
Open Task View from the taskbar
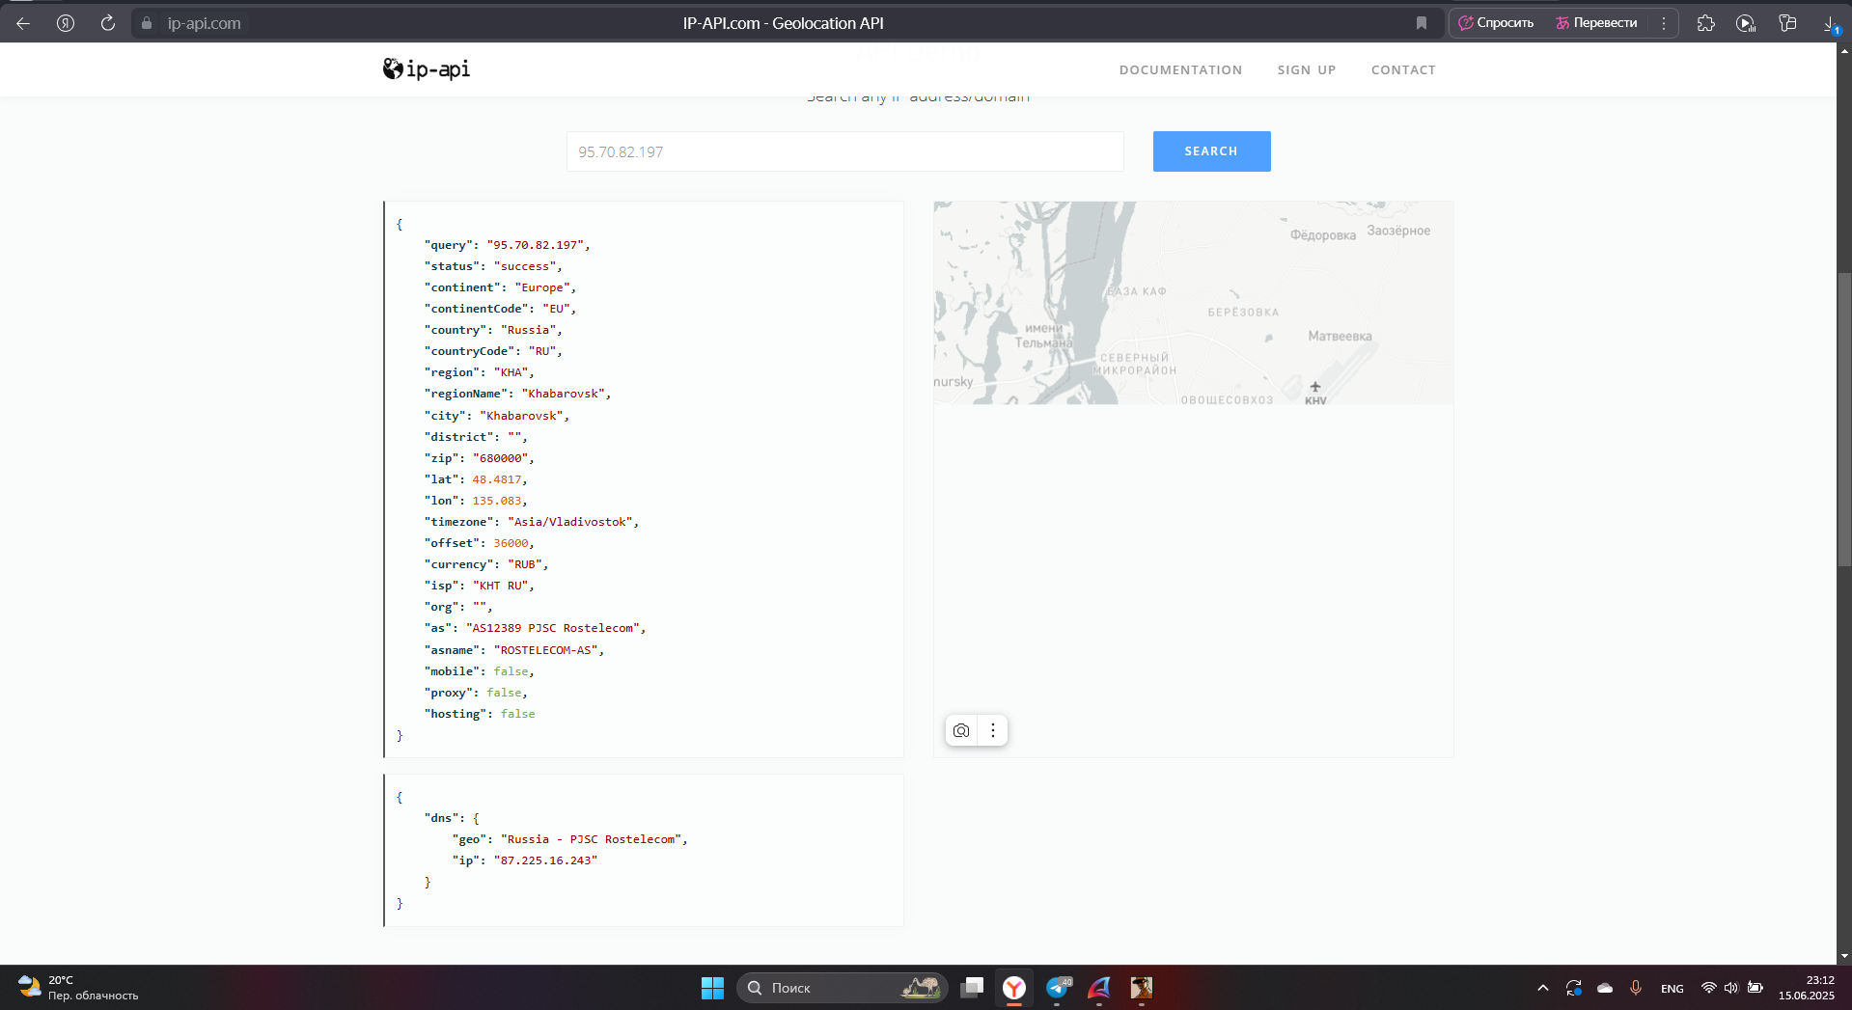pyautogui.click(x=972, y=988)
